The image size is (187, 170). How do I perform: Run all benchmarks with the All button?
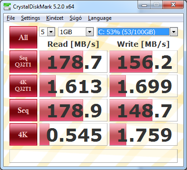(x=23, y=37)
